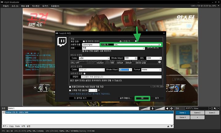Click the help icon next to 네트워크 연결
The width and height of the screenshot is (221, 133).
(x=84, y=74)
